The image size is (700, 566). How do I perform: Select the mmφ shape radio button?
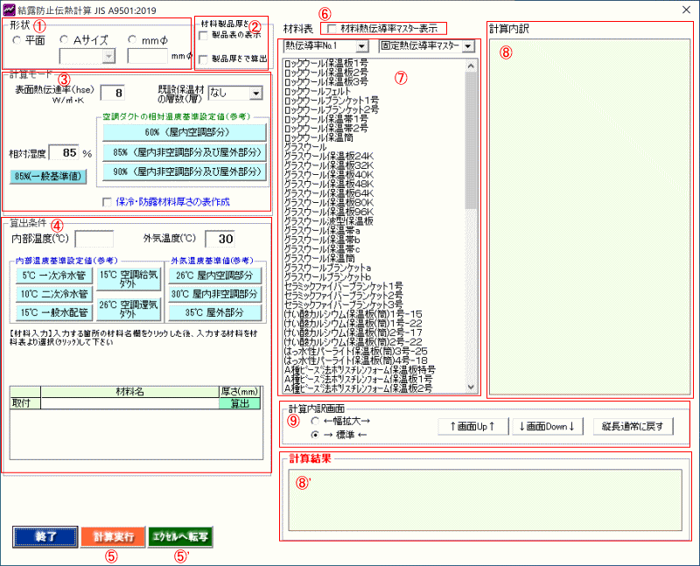(133, 40)
